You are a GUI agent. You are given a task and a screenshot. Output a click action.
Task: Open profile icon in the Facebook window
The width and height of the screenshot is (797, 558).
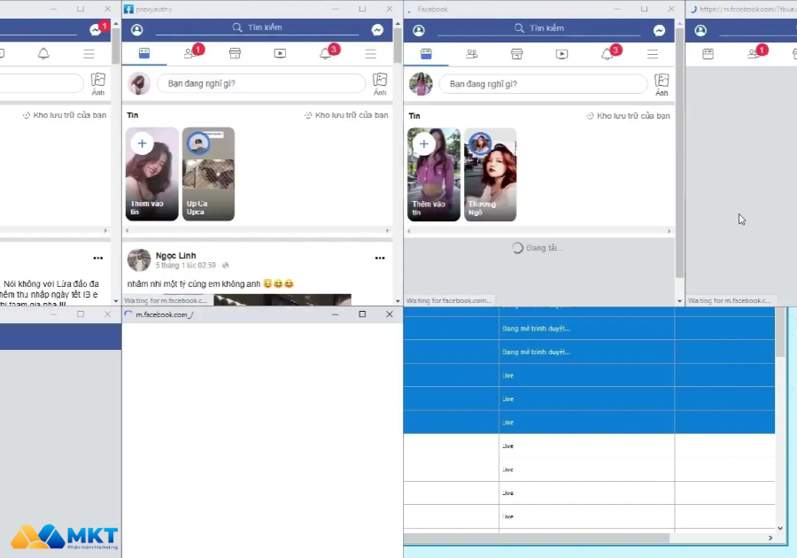tap(419, 30)
